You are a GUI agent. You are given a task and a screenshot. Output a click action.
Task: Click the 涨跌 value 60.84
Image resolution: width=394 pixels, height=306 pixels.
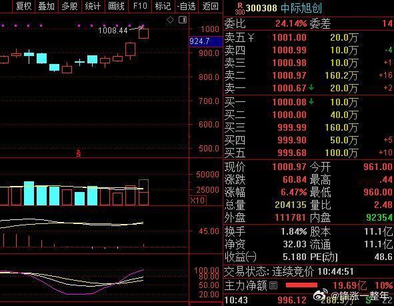point(295,179)
